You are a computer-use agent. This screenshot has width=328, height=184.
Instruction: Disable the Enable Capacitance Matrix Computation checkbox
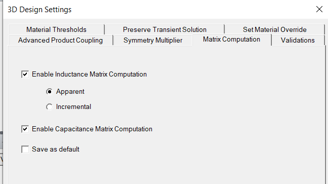click(x=25, y=129)
